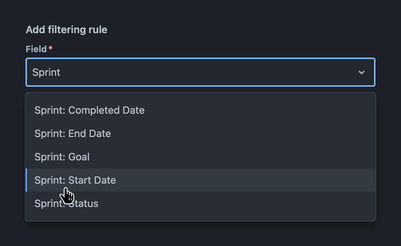This screenshot has width=401, height=246.
Task: Click the required asterisk next to Field
Action: [x=50, y=47]
